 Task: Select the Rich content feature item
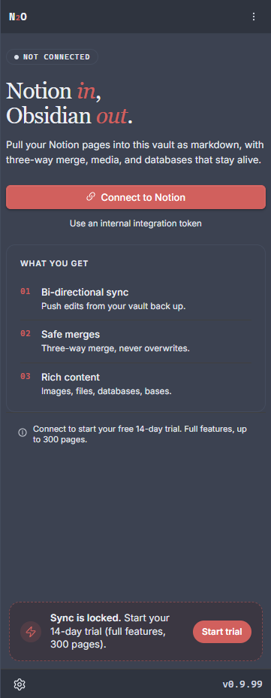tap(135, 384)
